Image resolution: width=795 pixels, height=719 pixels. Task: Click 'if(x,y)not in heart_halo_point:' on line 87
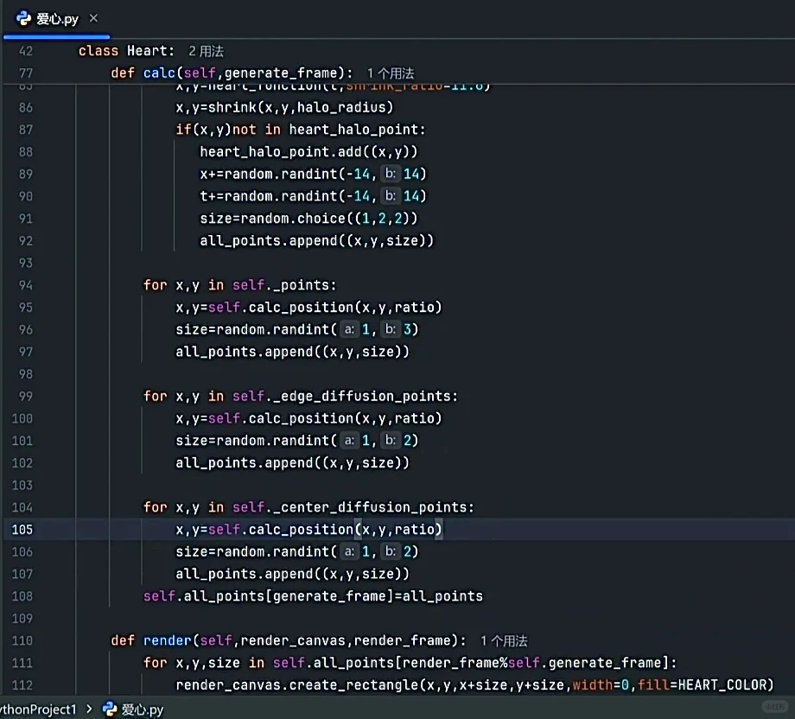[x=301, y=130]
